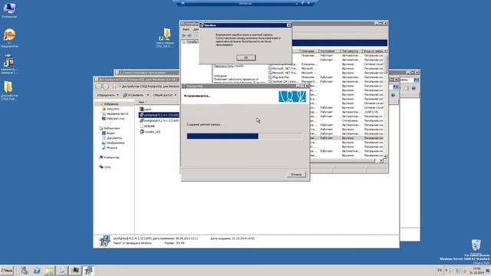Viewport: 491px width, 276px height.
Task: Open the Дистрибутив СУБД folder on the desktop
Action: click(x=9, y=90)
